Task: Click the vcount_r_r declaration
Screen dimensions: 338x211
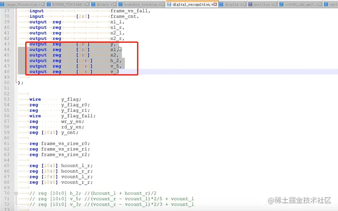Action: [77, 182]
